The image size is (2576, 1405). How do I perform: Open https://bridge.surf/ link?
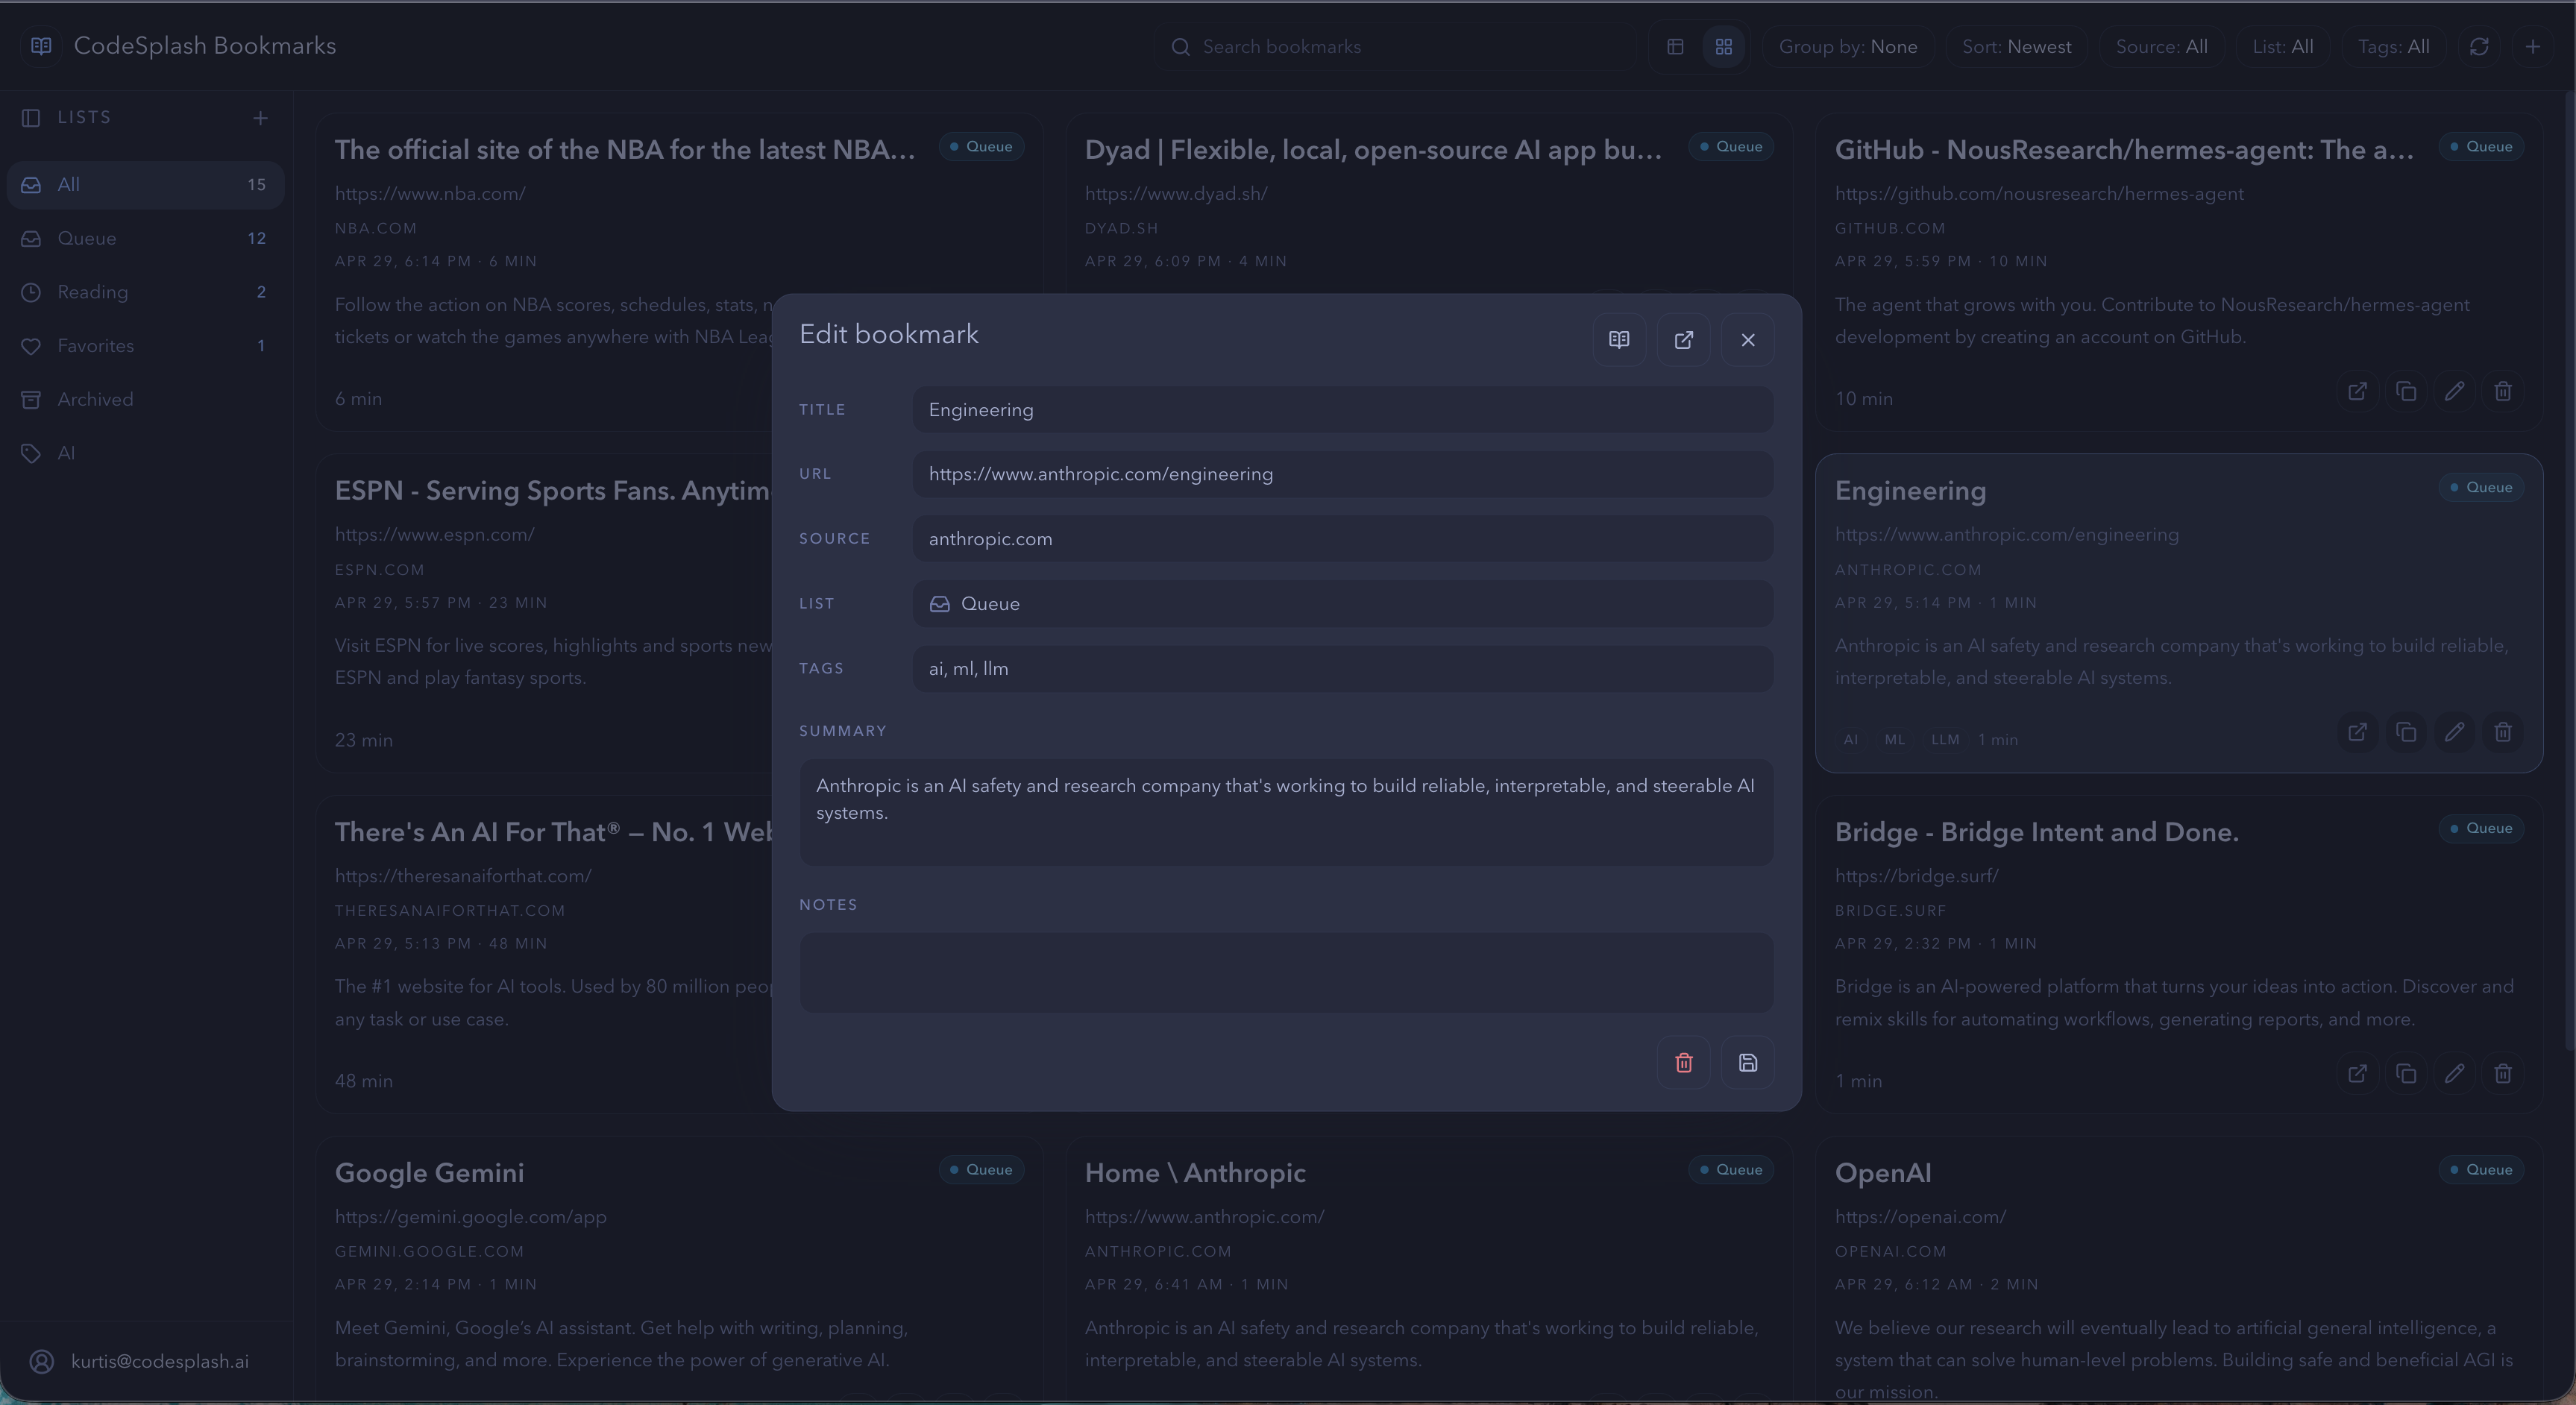point(1916,876)
